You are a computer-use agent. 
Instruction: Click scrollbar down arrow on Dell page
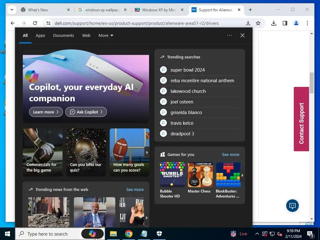click(x=312, y=219)
